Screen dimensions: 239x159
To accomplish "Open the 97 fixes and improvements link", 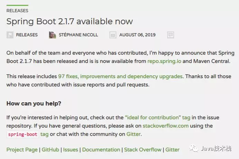I will click(x=120, y=76).
